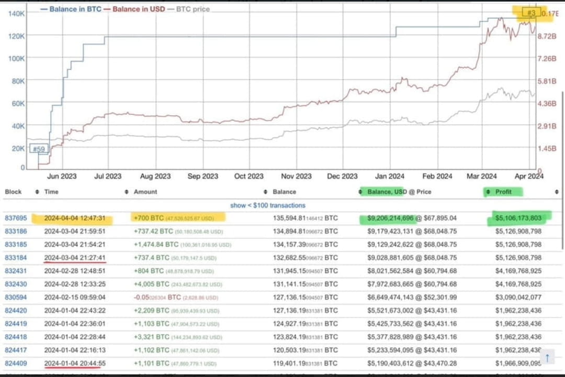Select timestamp 2024-01-04 20:44:55
Viewport: 565px width, 377px height.
tap(75, 363)
